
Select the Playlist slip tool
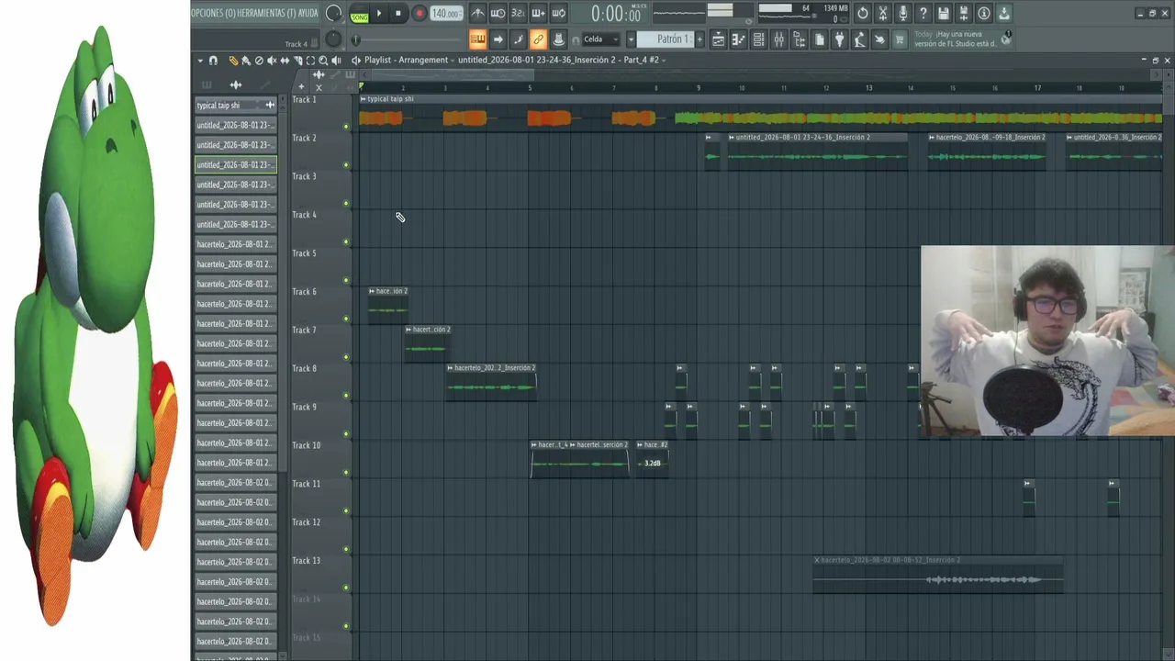coord(285,61)
